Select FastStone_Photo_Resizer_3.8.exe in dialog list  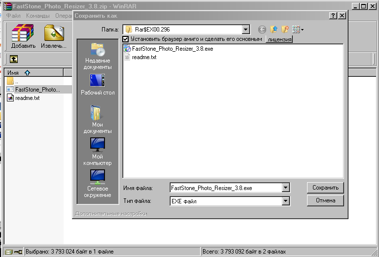[169, 49]
